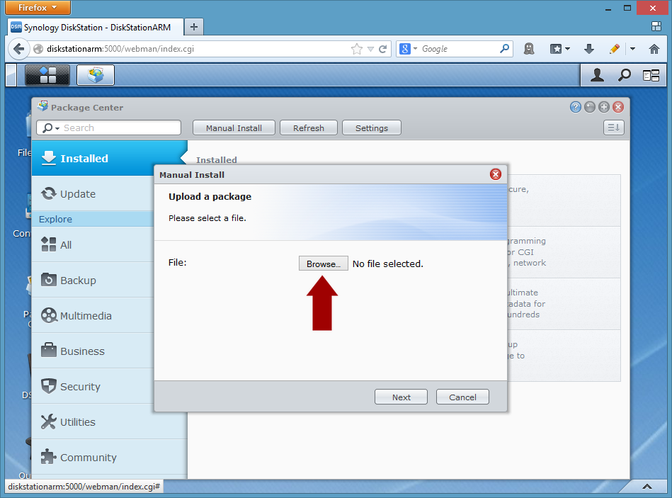Expand the URL bar history dropdown arrow
Screen dimensions: 672x498
[x=370, y=50]
